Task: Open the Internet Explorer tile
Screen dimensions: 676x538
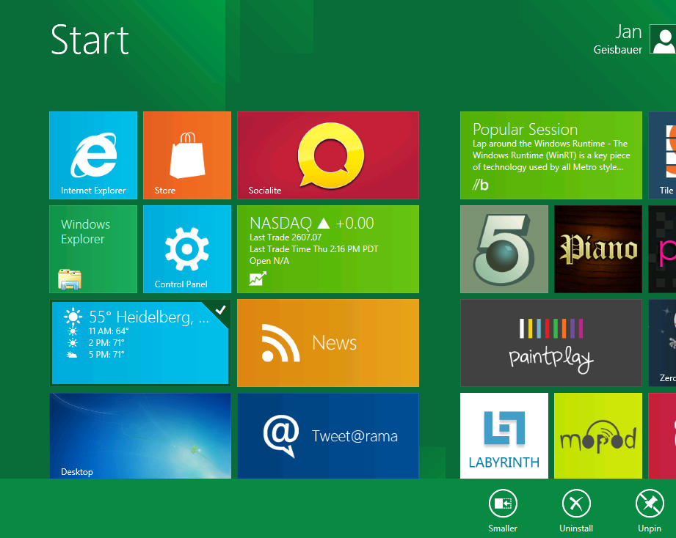Action: coord(93,155)
